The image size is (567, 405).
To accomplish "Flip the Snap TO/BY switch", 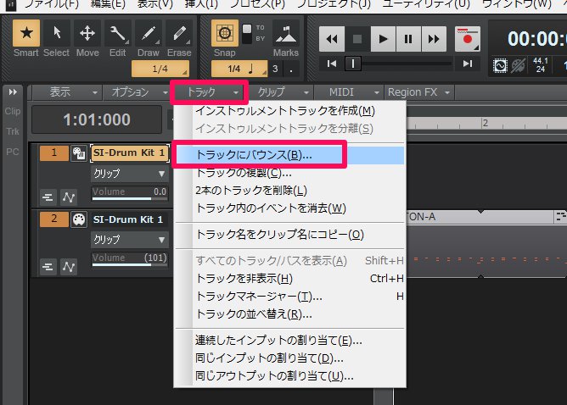I will [x=247, y=34].
